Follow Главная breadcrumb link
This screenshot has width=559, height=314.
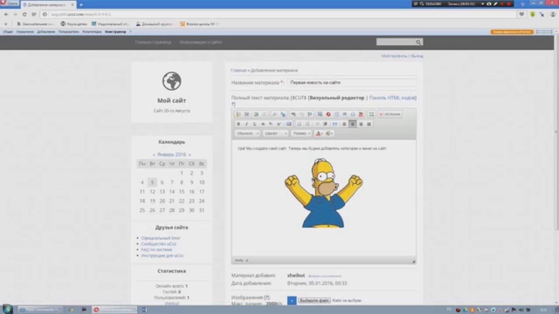coord(238,70)
